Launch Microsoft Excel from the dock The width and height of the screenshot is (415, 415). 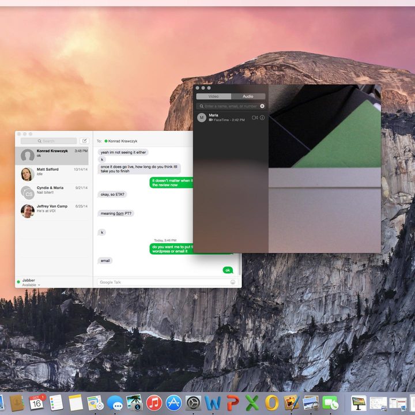point(252,403)
